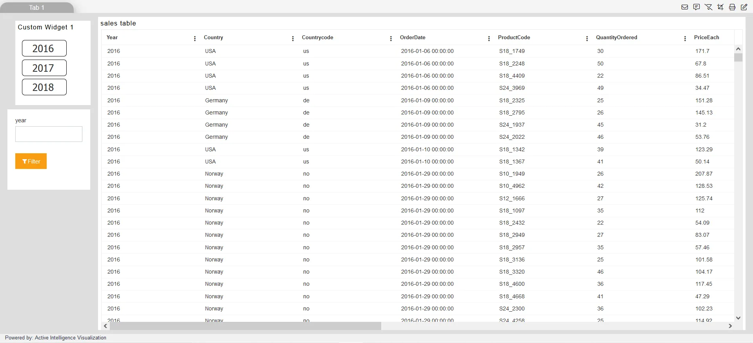Click the vertical scrollbar thumb
This screenshot has height=343, width=753.
point(738,57)
